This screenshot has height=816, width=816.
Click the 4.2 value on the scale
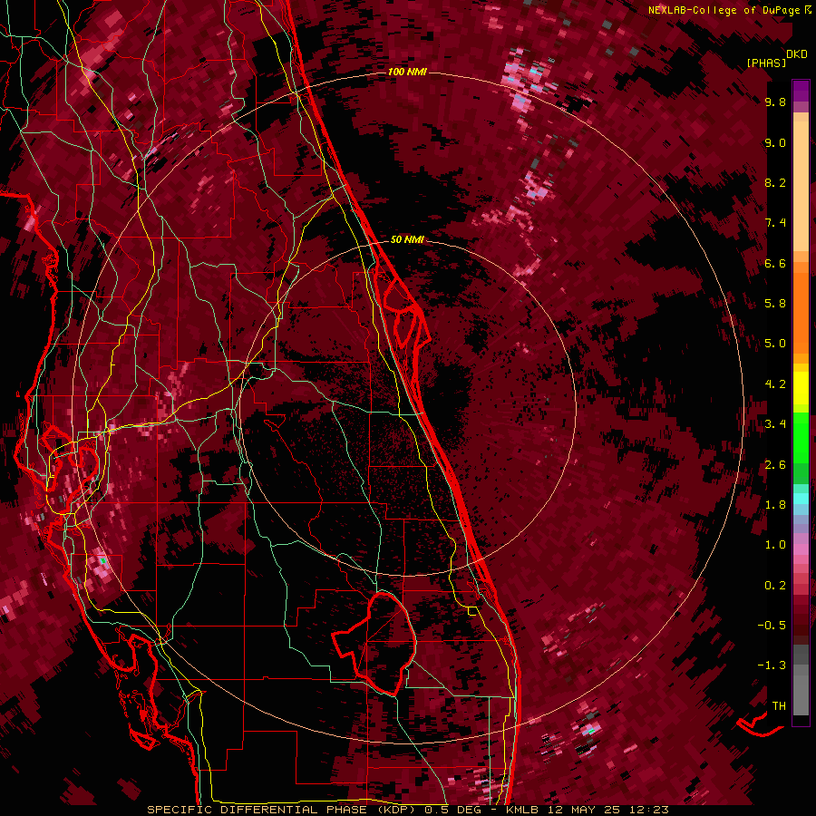tap(775, 384)
